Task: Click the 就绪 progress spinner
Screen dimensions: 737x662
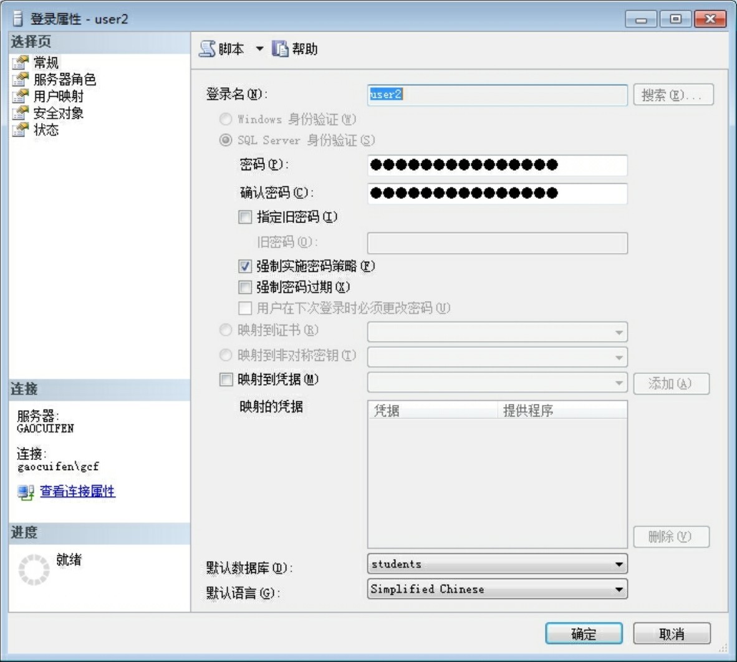Action: tap(34, 570)
